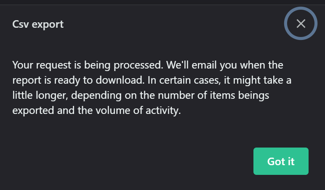This screenshot has height=190, width=325.
Task: Close the Csv export dialog with X
Action: pos(301,24)
